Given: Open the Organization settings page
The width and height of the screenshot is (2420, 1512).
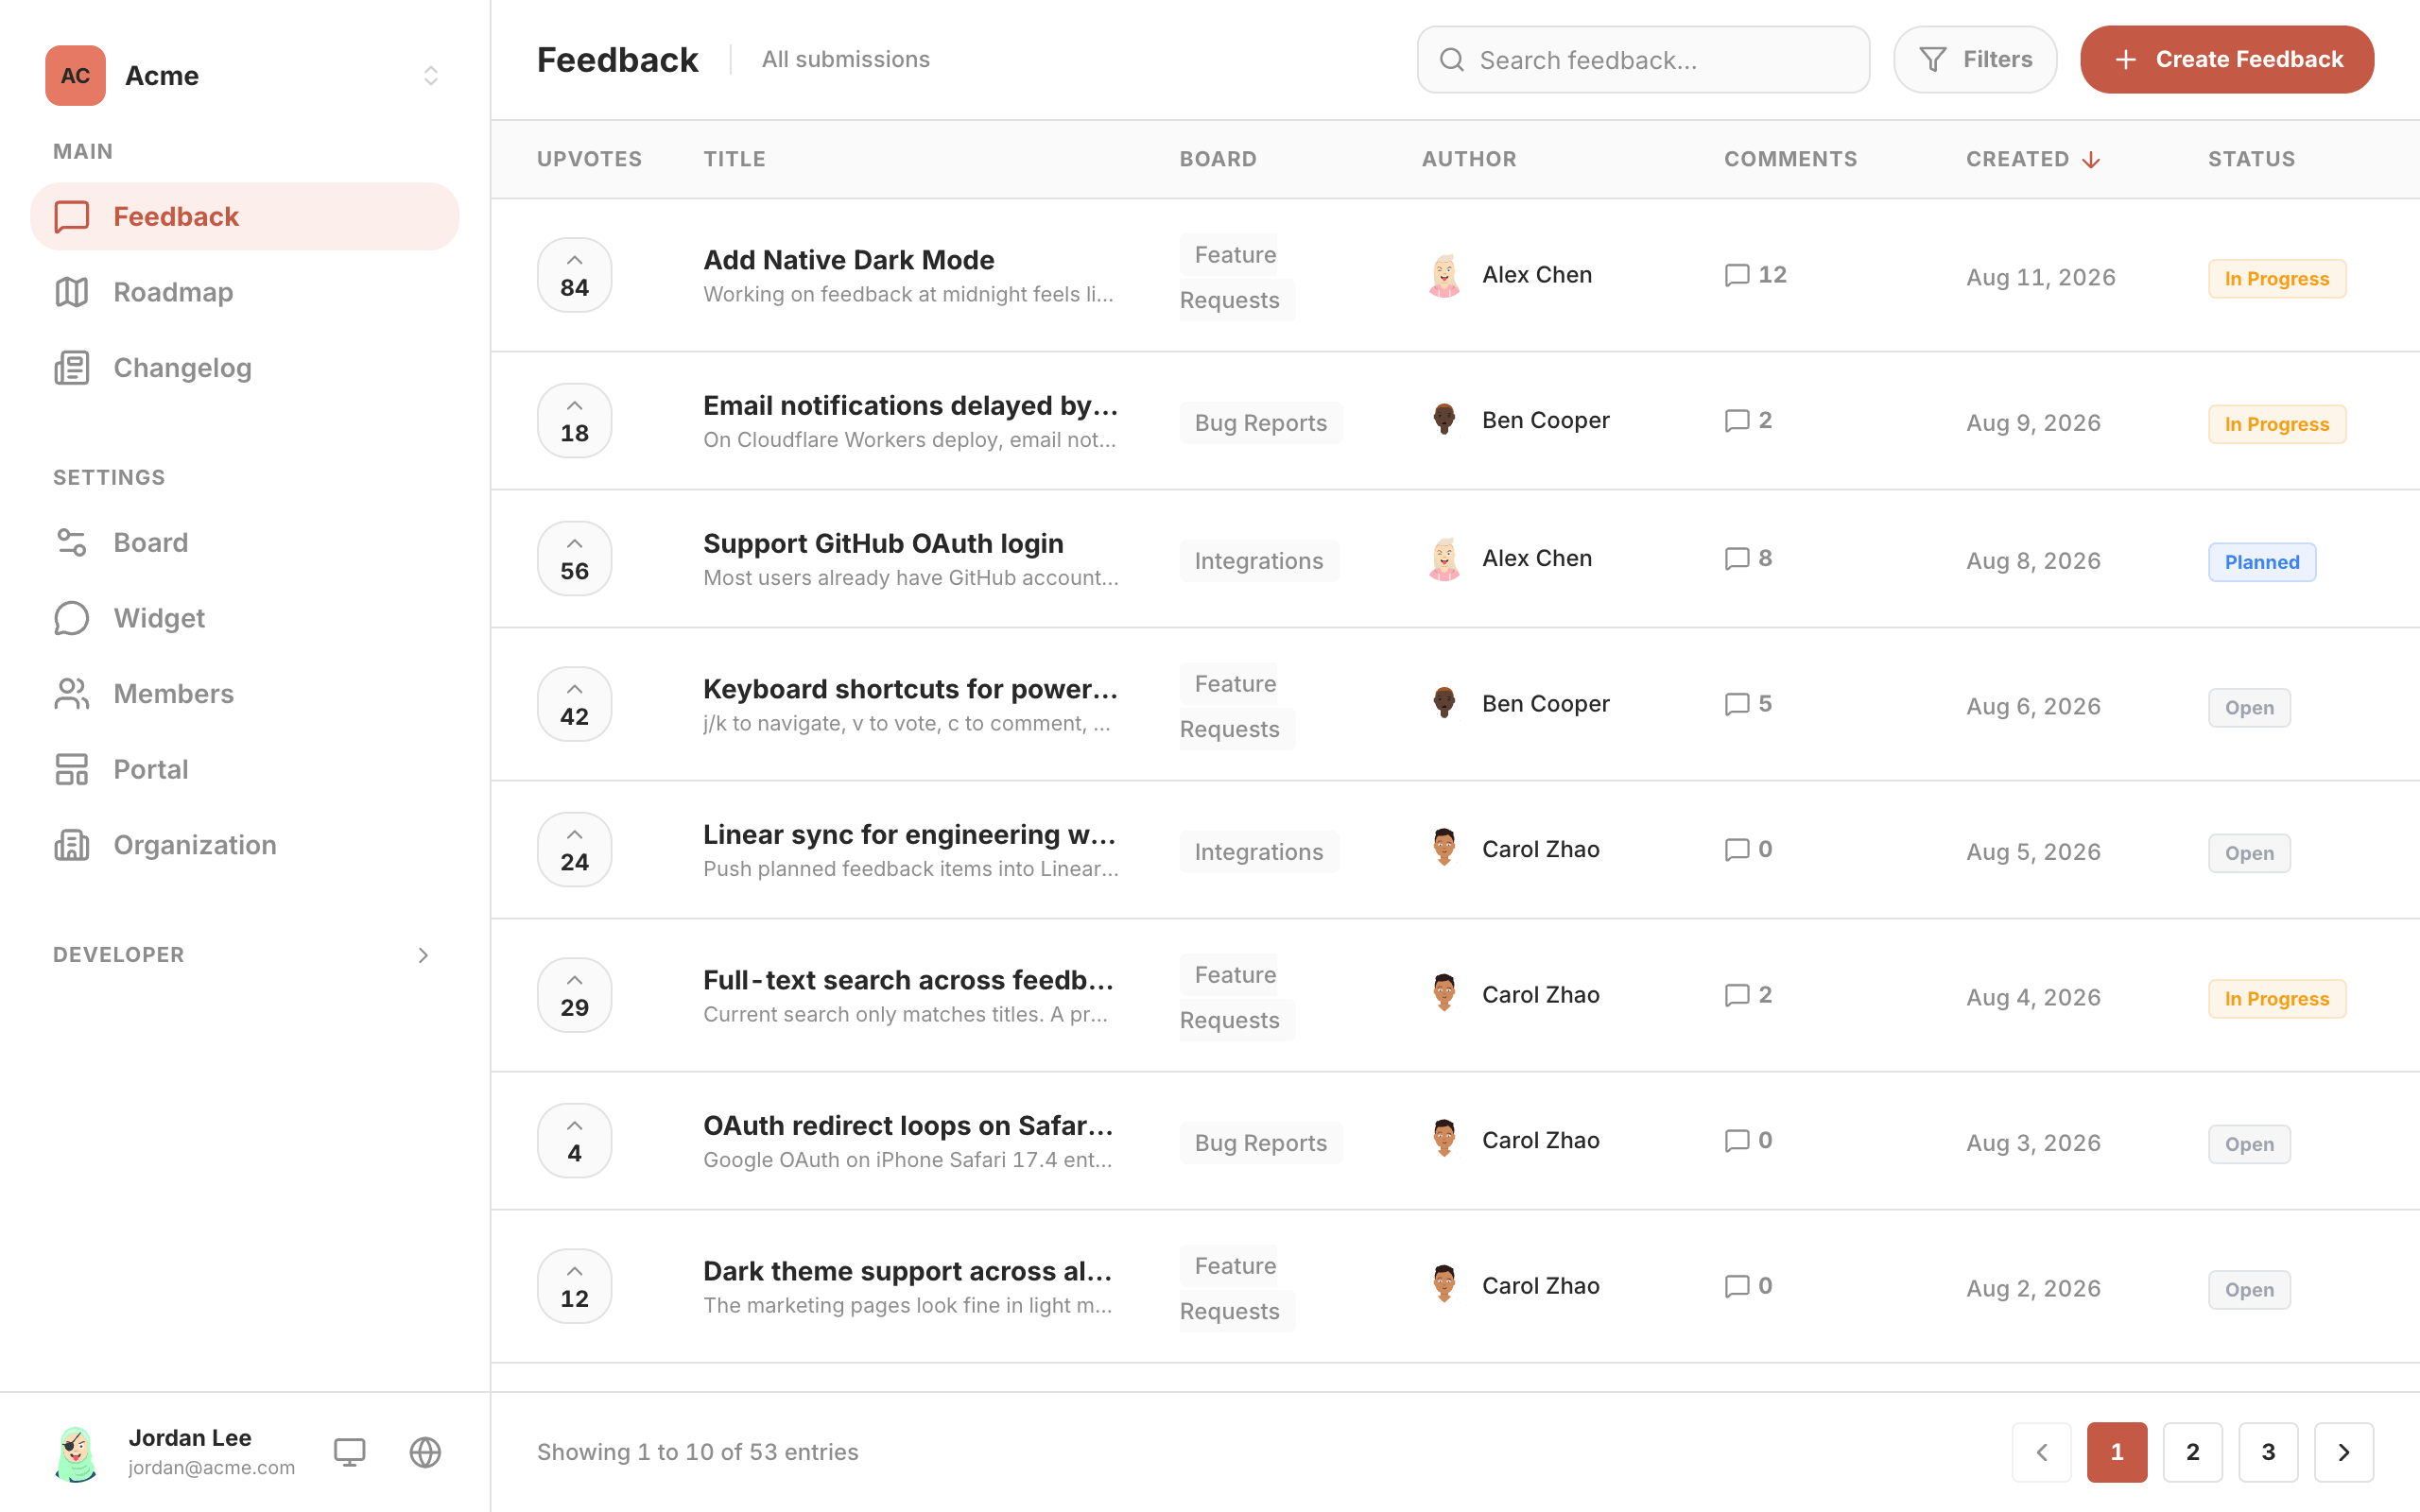Looking at the screenshot, I should [244, 845].
